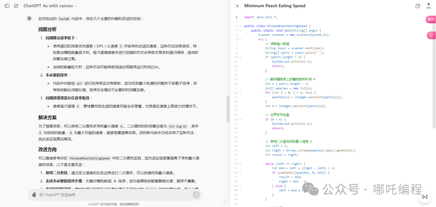Click the question mark help icon
Image resolution: width=436 pixels, height=207 pixels.
224,202
